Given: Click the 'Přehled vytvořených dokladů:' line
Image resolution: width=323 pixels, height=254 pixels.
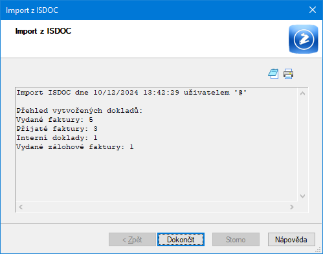Looking at the screenshot, I should (80, 111).
